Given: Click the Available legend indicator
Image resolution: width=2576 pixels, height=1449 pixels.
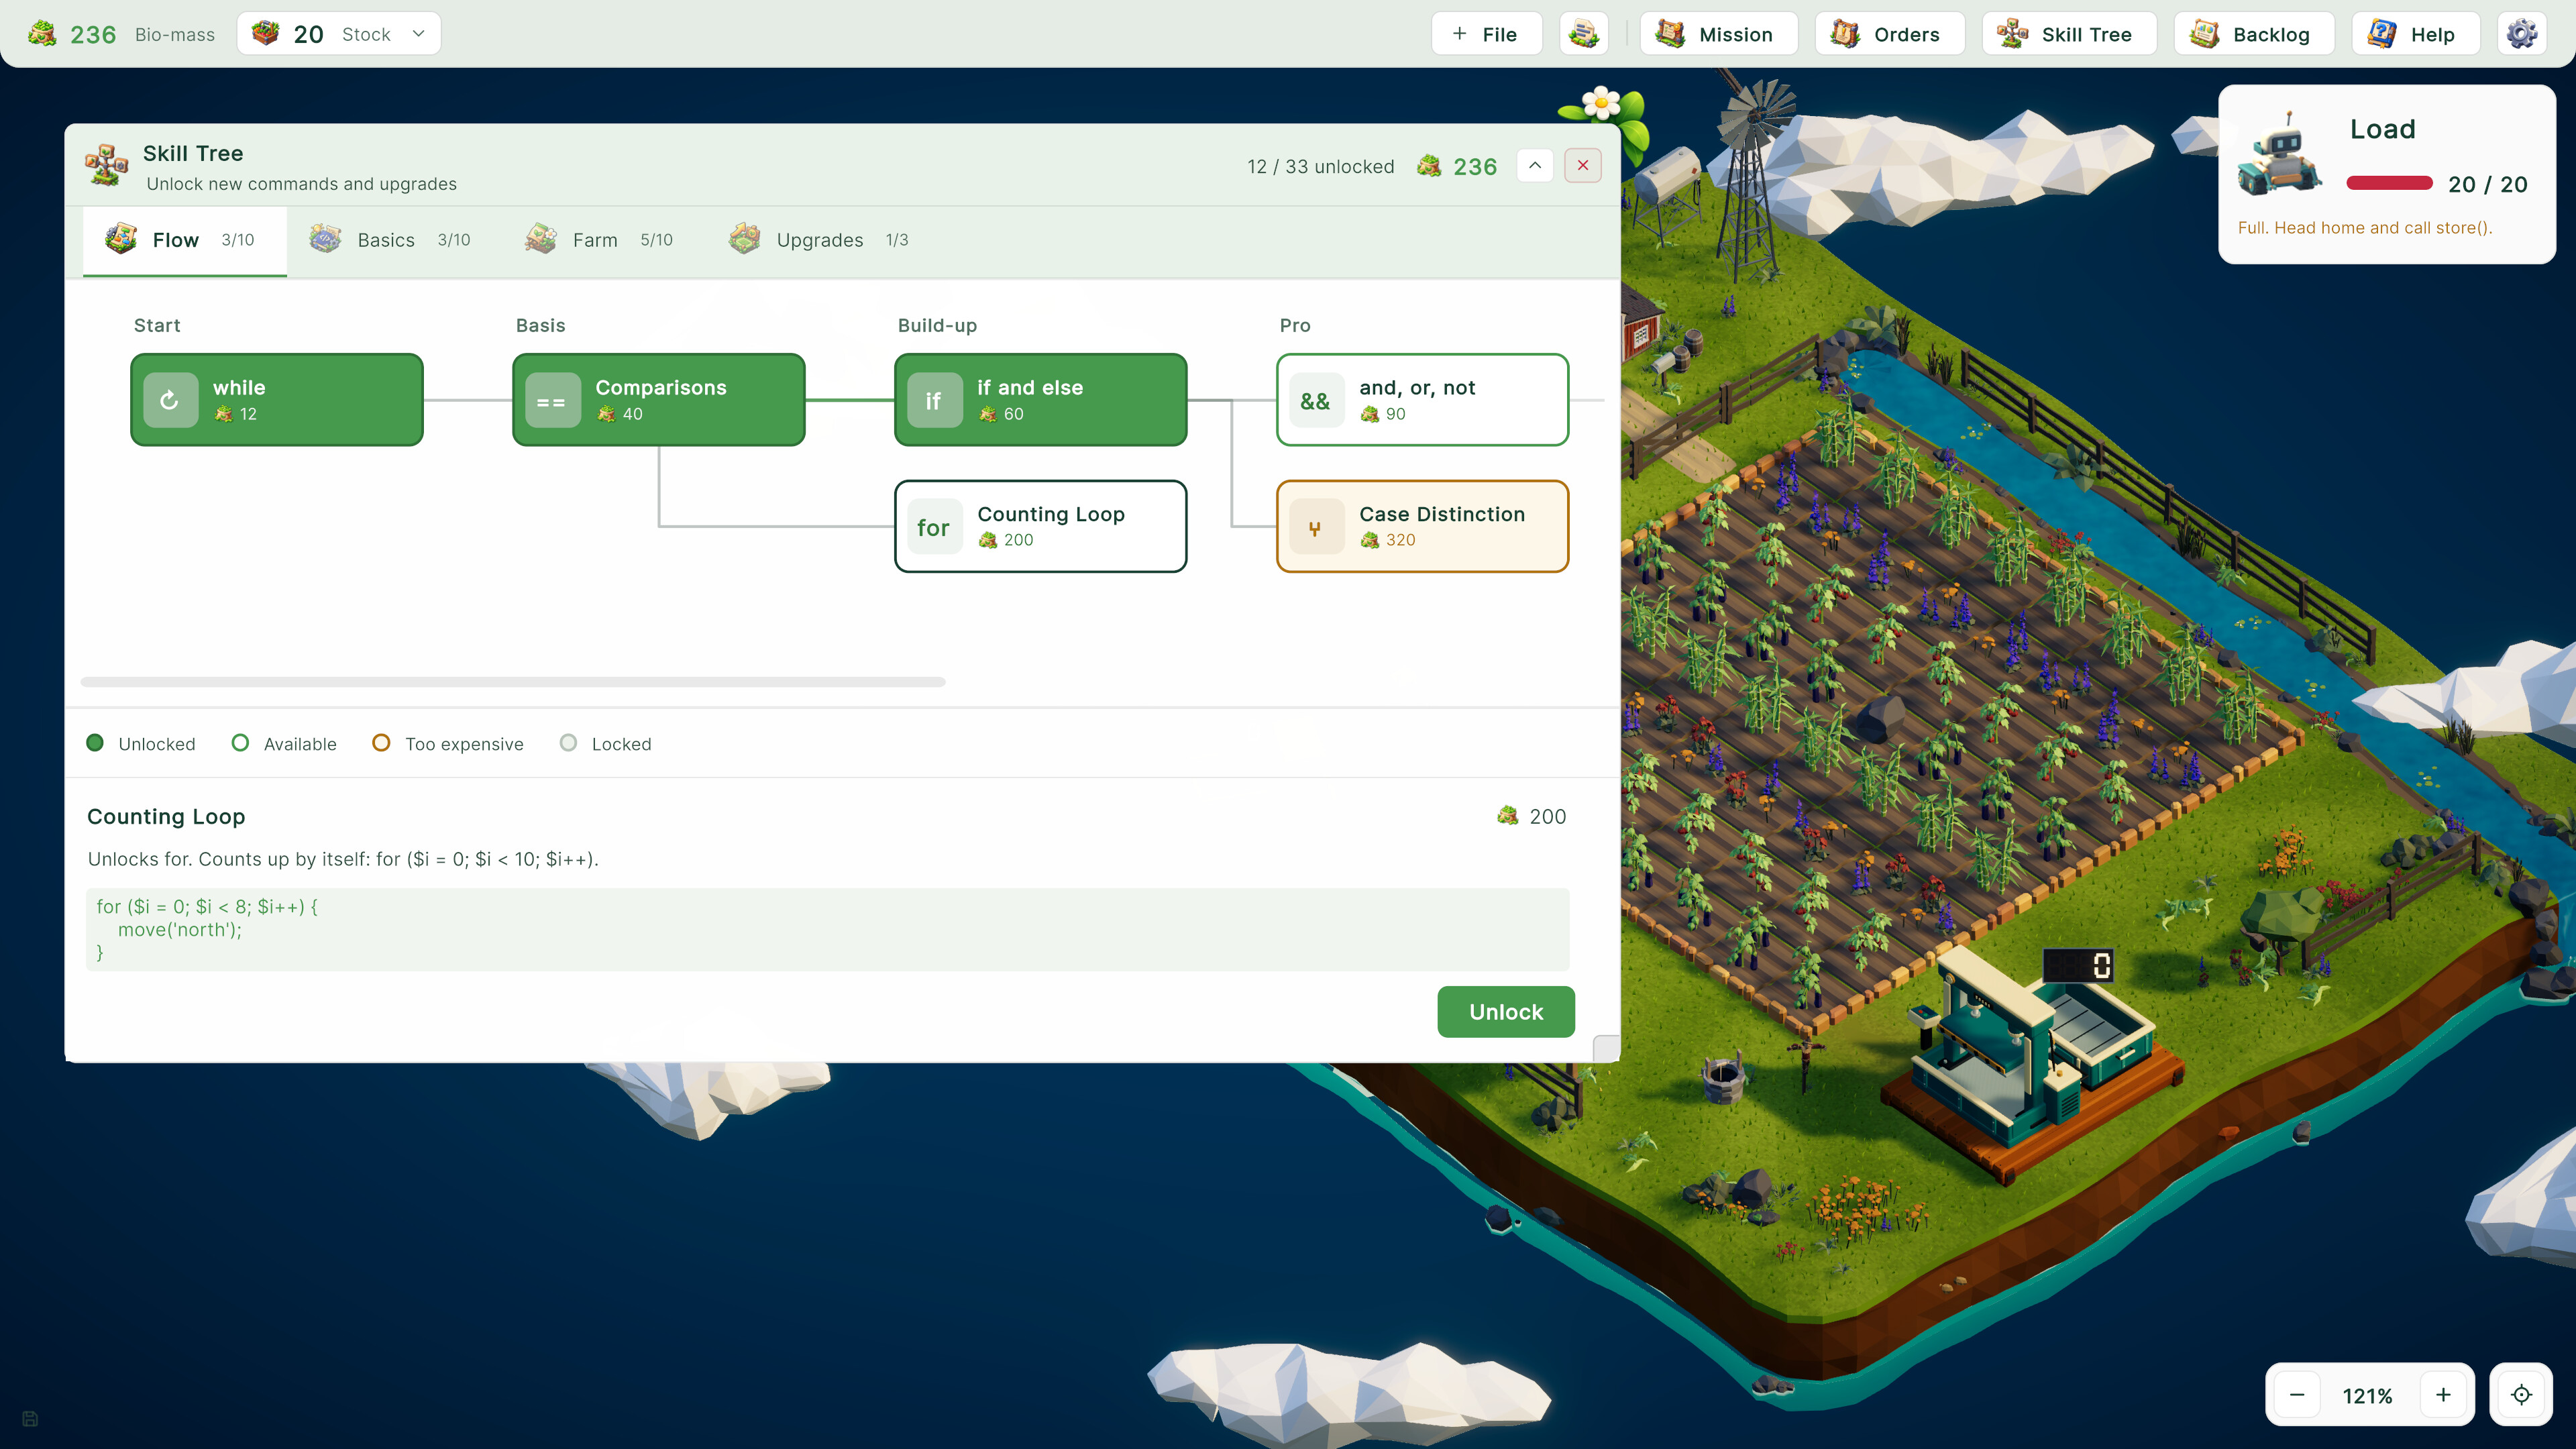Looking at the screenshot, I should (240, 743).
